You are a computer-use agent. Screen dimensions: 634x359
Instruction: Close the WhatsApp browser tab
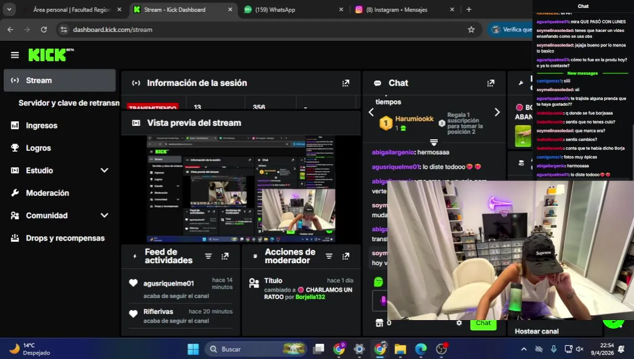(x=341, y=9)
